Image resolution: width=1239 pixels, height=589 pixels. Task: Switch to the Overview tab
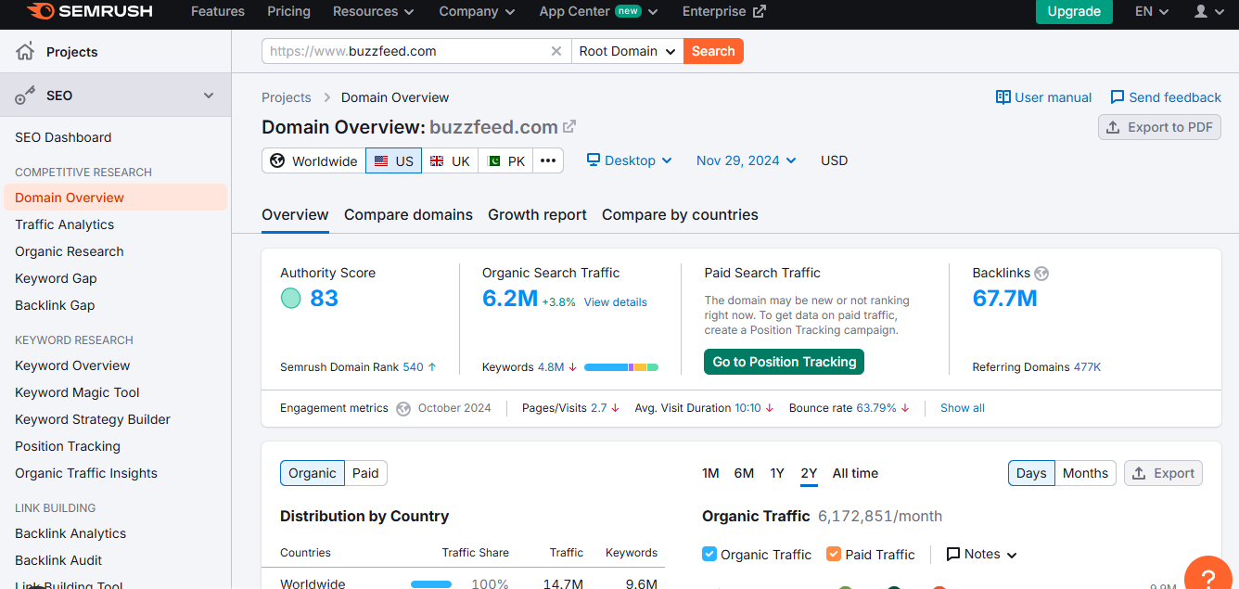(x=295, y=214)
